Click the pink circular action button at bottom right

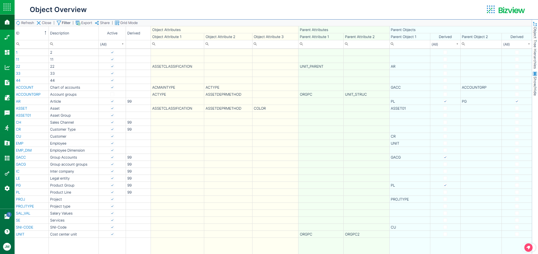528,248
